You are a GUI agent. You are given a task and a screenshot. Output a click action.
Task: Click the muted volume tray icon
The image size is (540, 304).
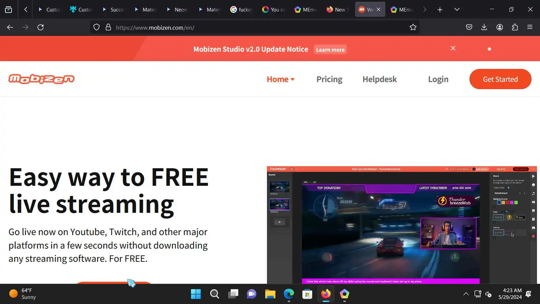tap(488, 294)
